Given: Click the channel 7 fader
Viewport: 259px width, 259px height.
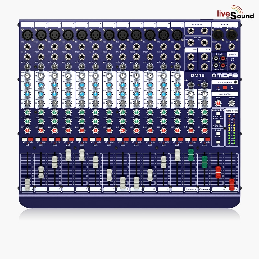Looking at the screenshot, I should [x=109, y=175].
